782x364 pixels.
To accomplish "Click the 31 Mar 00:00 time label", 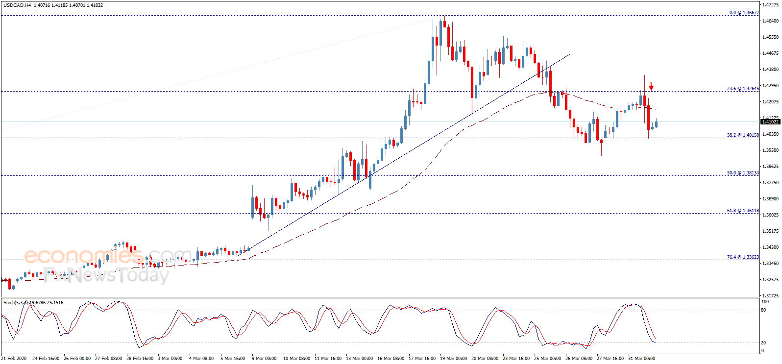I will pos(641,359).
